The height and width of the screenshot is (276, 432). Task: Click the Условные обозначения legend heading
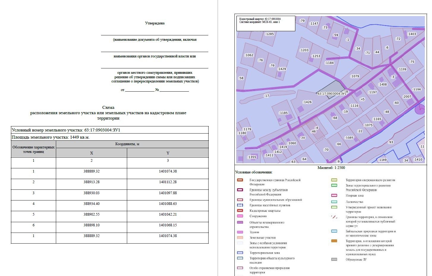(254, 172)
